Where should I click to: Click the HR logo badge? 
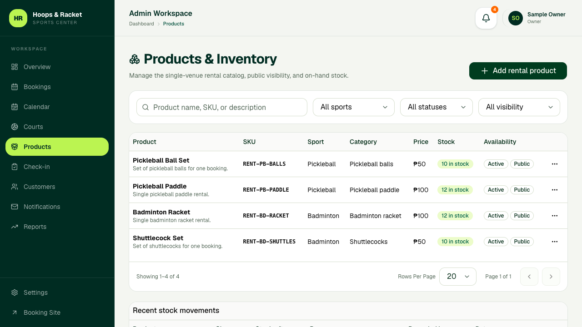[18, 18]
